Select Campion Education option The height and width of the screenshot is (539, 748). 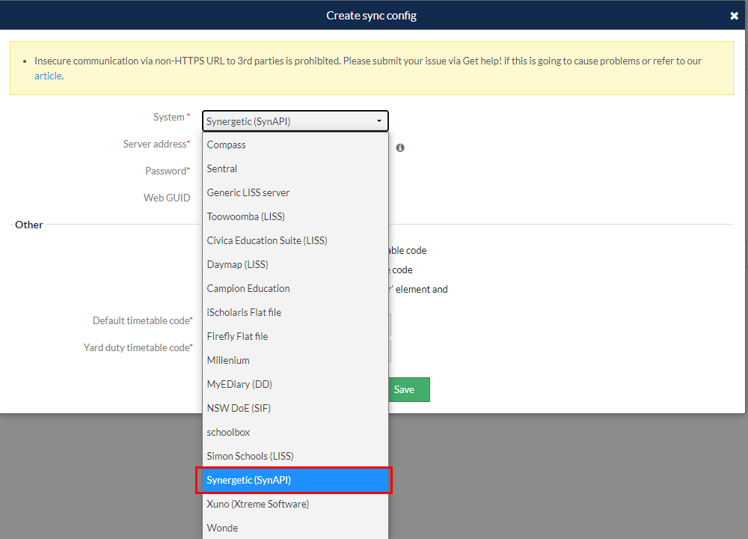click(295, 288)
